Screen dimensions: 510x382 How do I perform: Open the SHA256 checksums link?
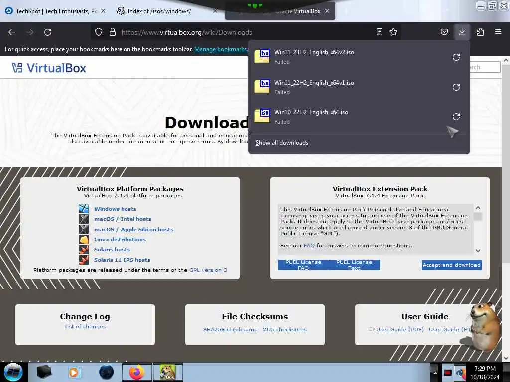click(x=230, y=329)
